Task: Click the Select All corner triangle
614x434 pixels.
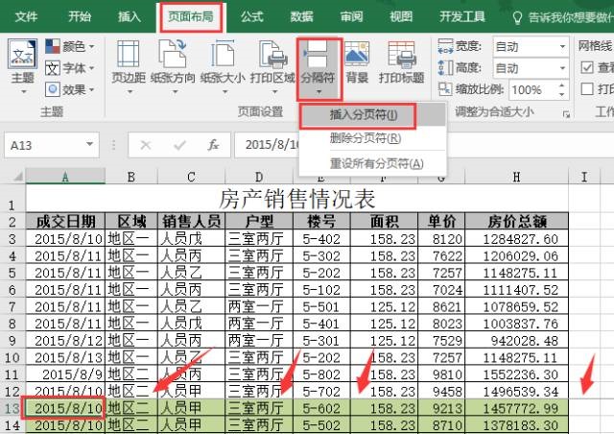Action: click(18, 177)
